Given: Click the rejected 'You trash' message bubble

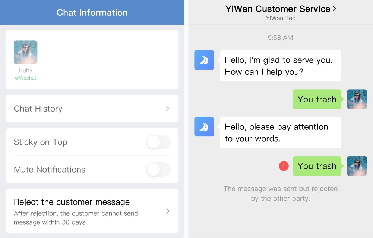Looking at the screenshot, I should [317, 166].
